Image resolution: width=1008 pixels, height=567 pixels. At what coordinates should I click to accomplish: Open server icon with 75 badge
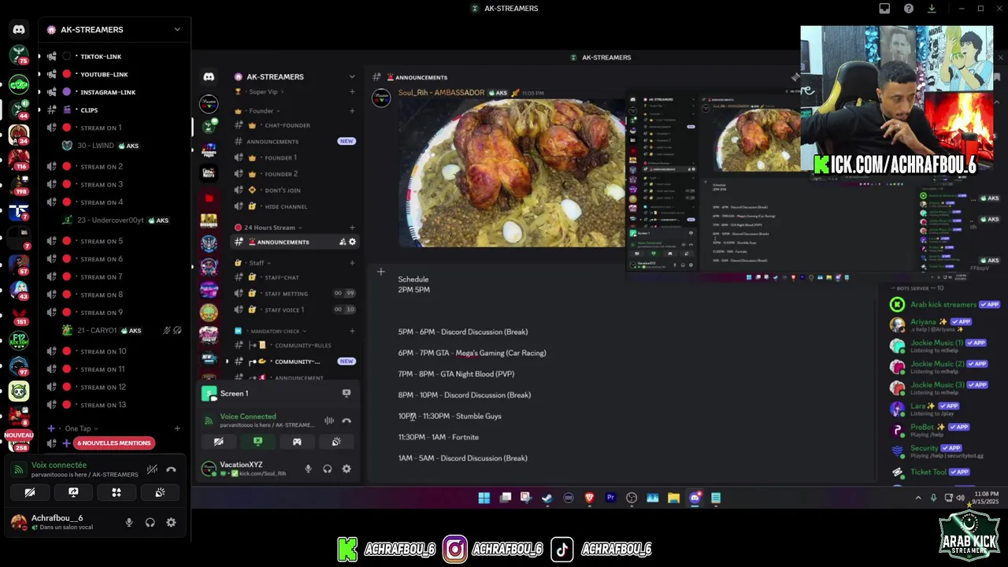(x=19, y=55)
